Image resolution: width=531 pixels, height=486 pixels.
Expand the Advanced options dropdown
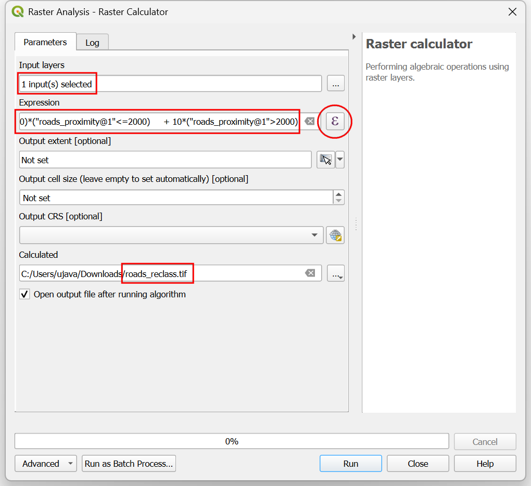[x=46, y=464]
